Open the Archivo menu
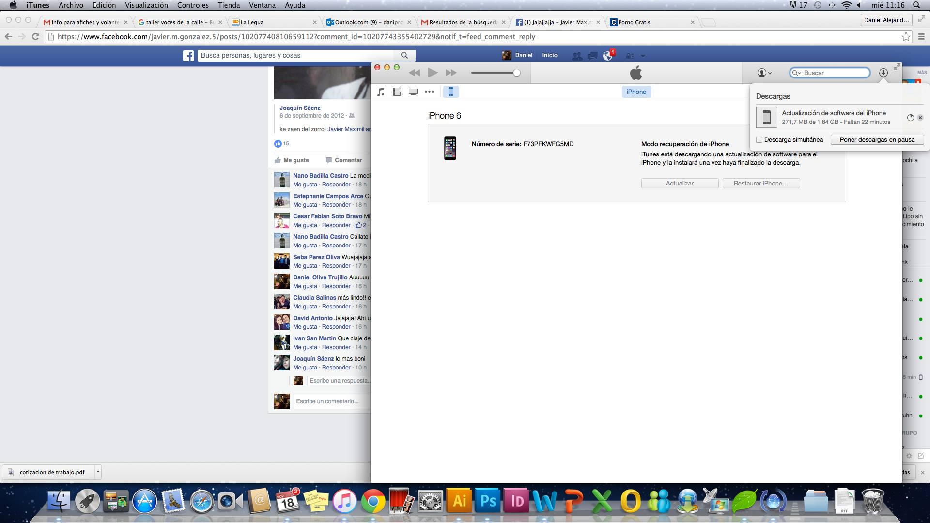Image resolution: width=930 pixels, height=523 pixels. 71,5
